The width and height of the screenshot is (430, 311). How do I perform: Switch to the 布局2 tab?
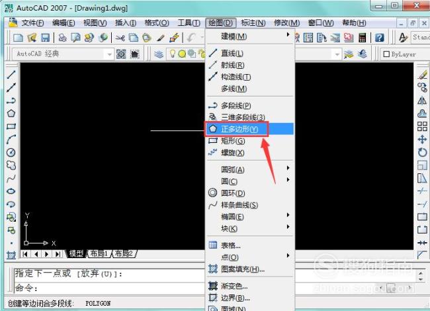coord(124,253)
